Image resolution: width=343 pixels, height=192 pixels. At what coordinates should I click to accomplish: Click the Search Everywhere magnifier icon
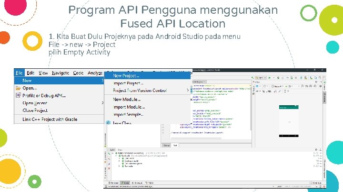pos(320,78)
